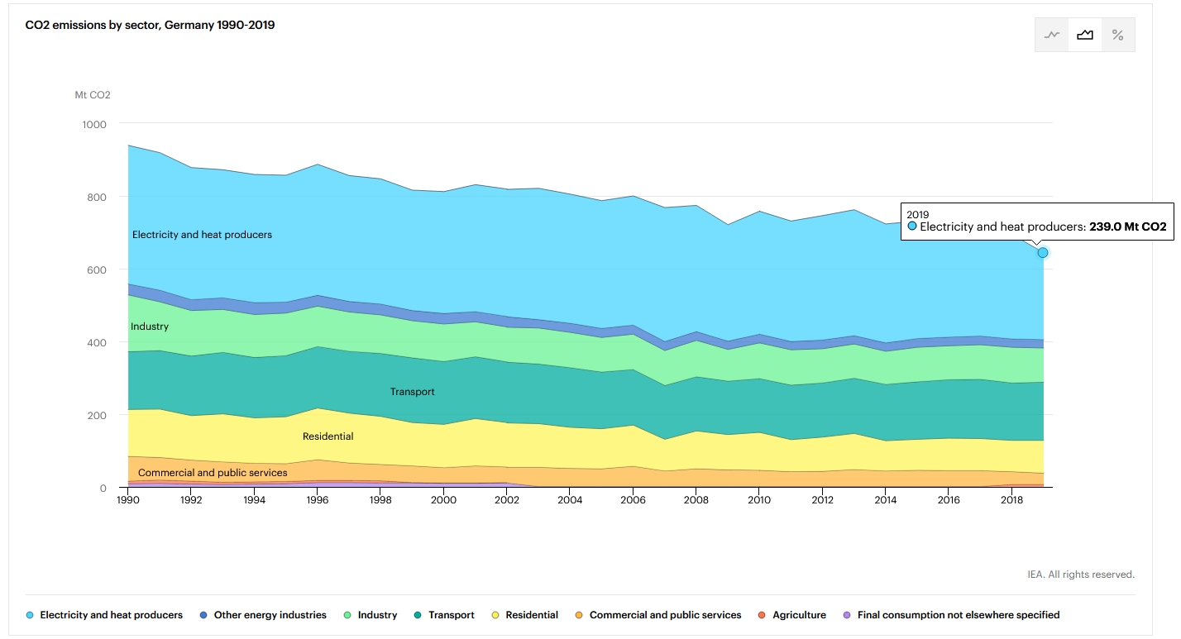Click the 1990 label on the x-axis
Image resolution: width=1181 pixels, height=639 pixels.
click(x=128, y=500)
